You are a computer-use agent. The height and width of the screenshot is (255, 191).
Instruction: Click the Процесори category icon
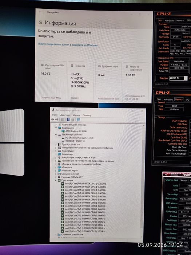[x=59, y=180]
